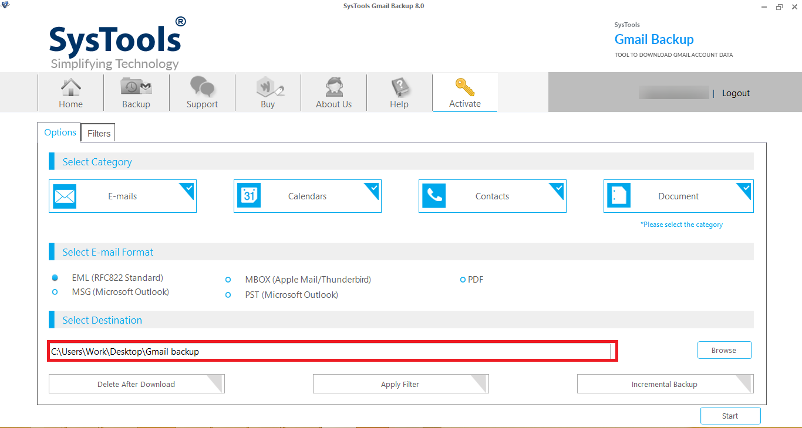Click the Incremental Backup button

(x=665, y=384)
